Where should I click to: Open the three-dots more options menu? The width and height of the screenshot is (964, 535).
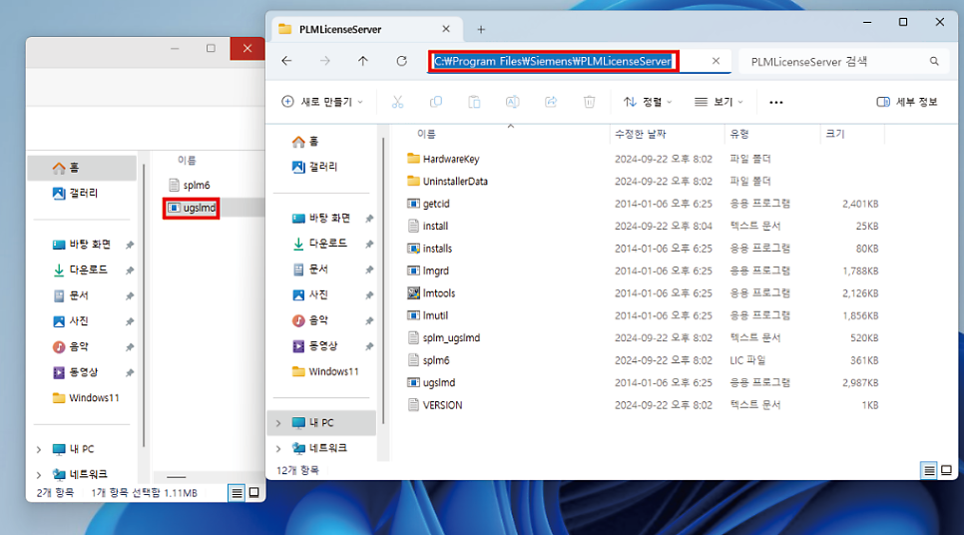pos(775,102)
